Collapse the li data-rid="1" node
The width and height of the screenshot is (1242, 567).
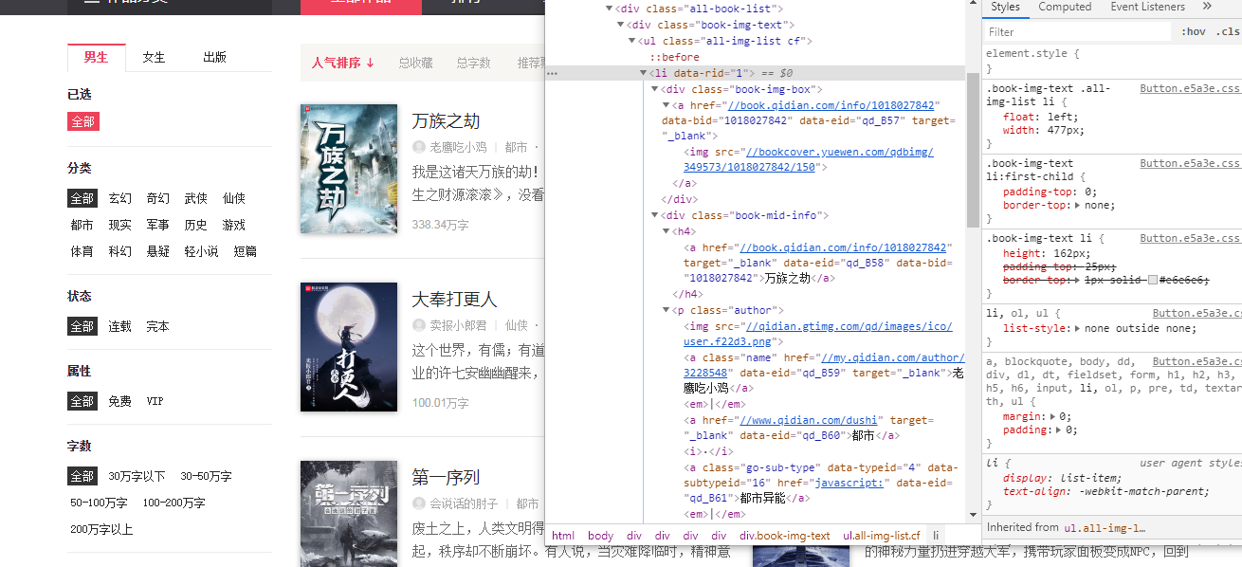[x=644, y=72]
